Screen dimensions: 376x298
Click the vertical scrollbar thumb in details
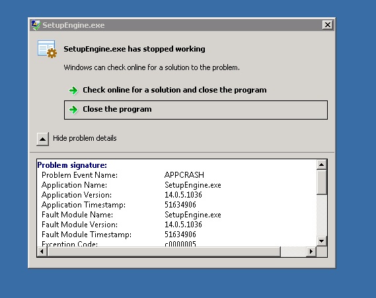coord(321,182)
